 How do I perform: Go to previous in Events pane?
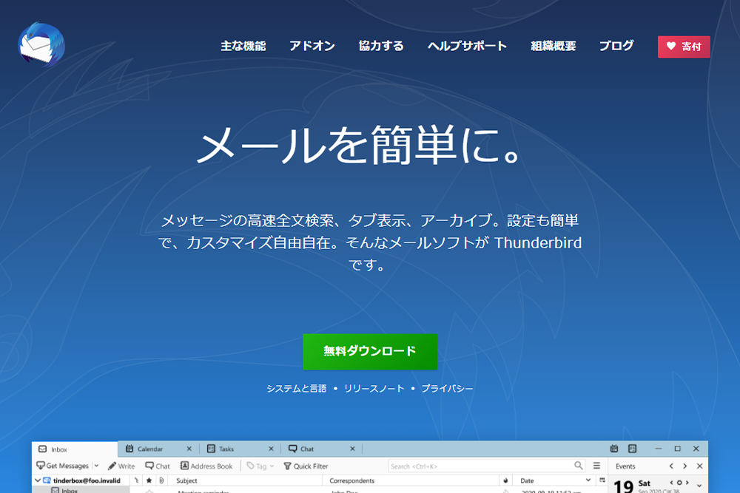click(671, 466)
